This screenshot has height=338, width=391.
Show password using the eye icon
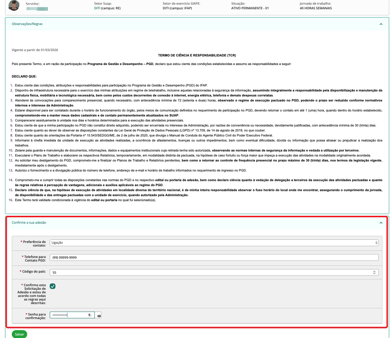[99, 315]
